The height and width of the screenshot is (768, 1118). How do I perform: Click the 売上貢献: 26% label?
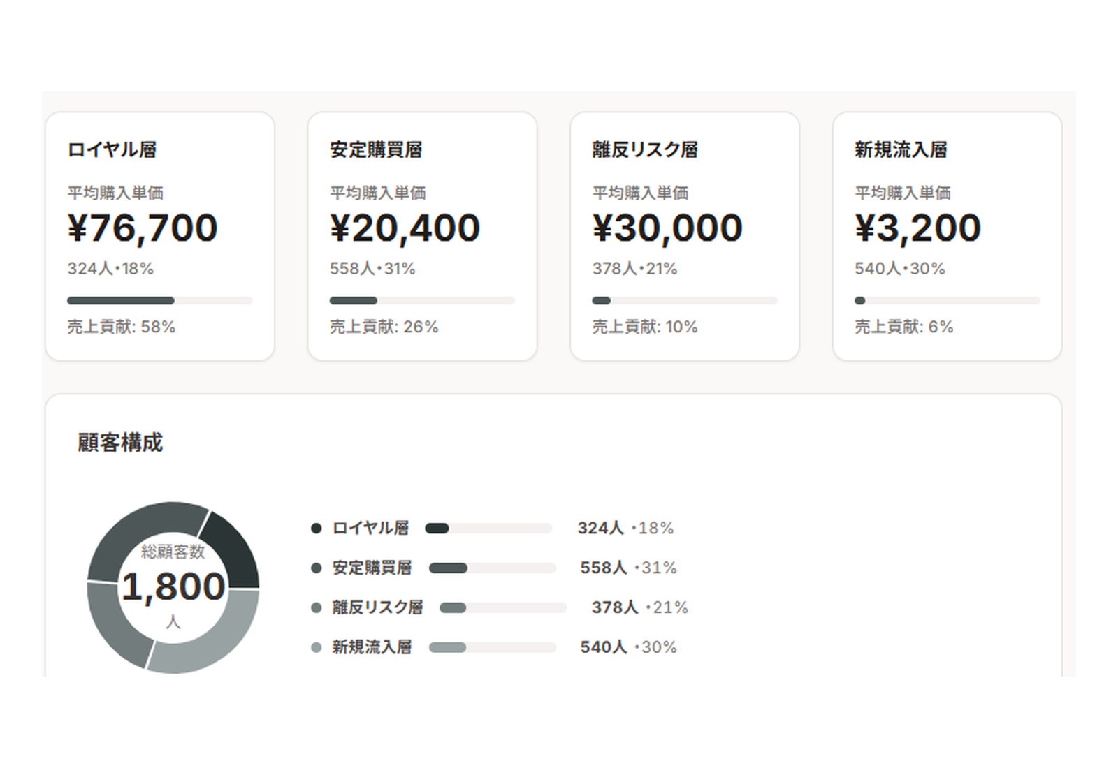[384, 327]
